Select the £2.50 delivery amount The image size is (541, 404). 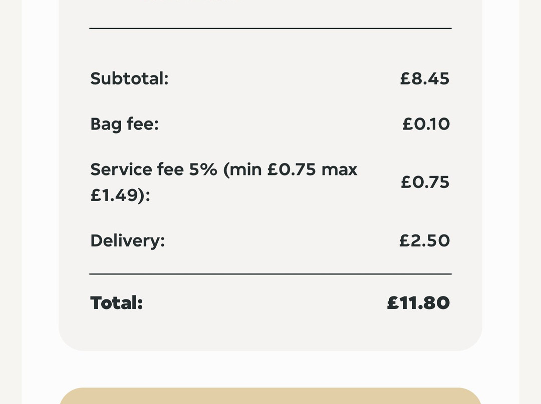(x=424, y=240)
